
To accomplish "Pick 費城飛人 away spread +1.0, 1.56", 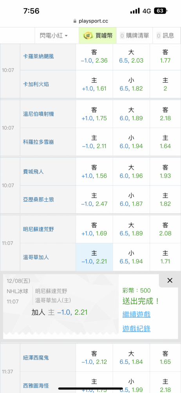I will tap(94, 172).
